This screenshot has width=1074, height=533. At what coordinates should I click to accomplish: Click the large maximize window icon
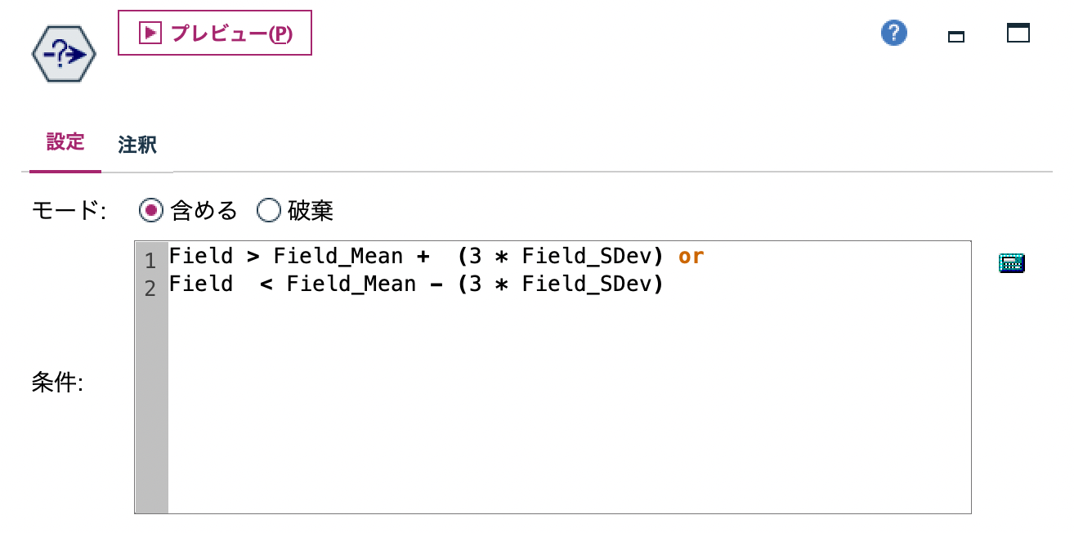pos(1018,34)
